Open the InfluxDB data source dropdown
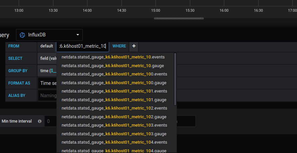The image size is (297, 153). click(x=49, y=35)
